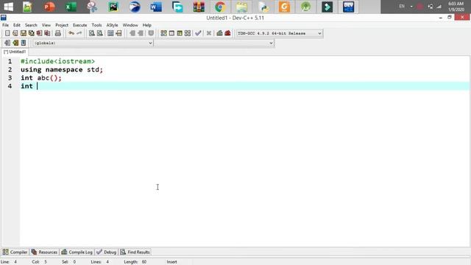Abort compilation with the X toolbar icon

[209, 33]
